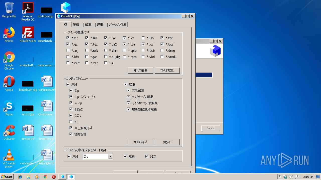Open the Recycle Bin desktop icon
The height and width of the screenshot is (180, 321).
click(9, 10)
